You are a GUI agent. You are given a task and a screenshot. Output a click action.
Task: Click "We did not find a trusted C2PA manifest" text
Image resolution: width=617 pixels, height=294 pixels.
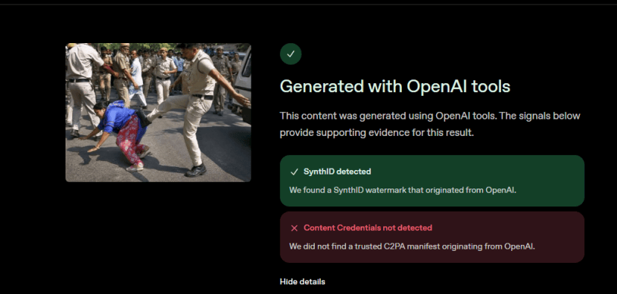coord(412,246)
